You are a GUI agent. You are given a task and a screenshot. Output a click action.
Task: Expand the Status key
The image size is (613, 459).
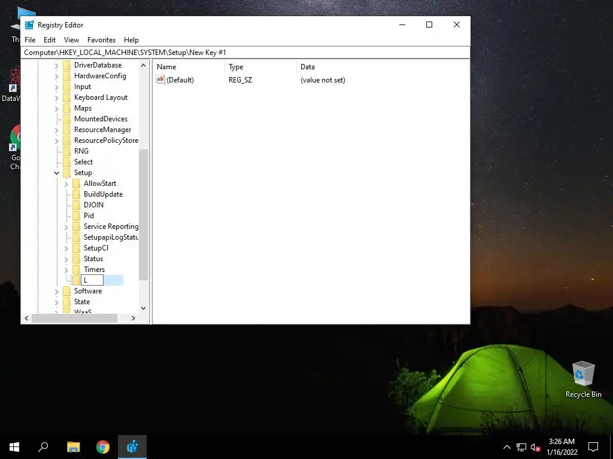click(66, 259)
